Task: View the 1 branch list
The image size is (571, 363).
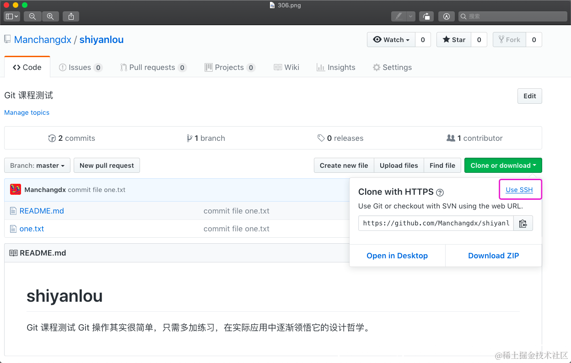Action: 206,138
